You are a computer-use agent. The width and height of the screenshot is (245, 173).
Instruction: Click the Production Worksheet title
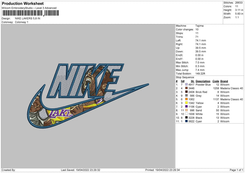point(22,3)
